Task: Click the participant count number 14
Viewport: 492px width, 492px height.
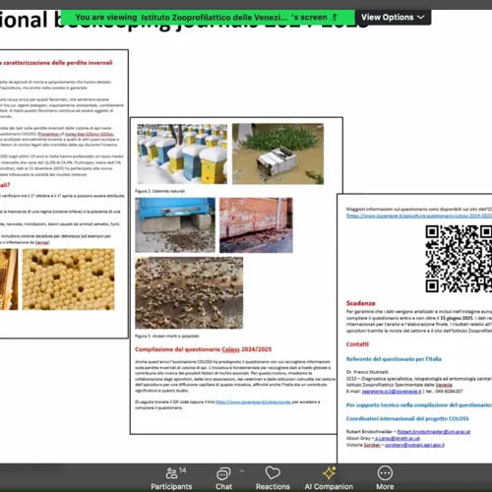Action: (183, 470)
